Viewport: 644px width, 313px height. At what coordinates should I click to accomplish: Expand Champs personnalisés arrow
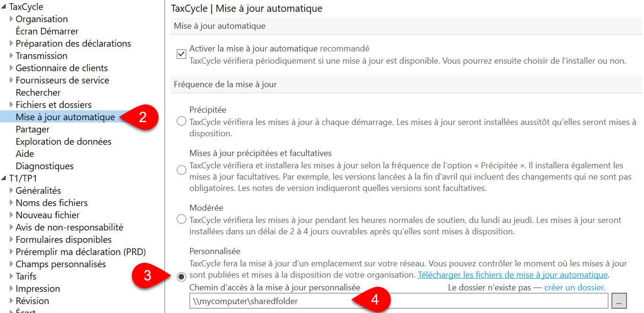click(11, 264)
